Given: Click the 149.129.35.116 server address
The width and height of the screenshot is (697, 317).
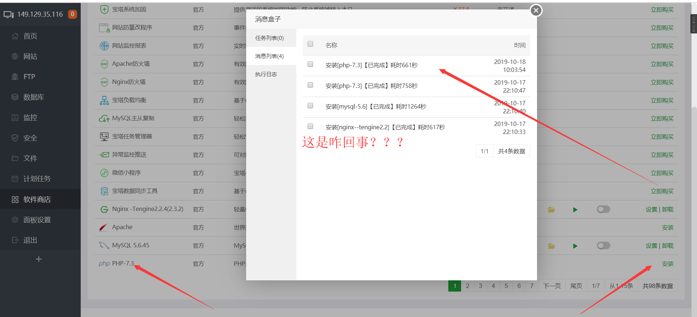Looking at the screenshot, I should (x=40, y=14).
